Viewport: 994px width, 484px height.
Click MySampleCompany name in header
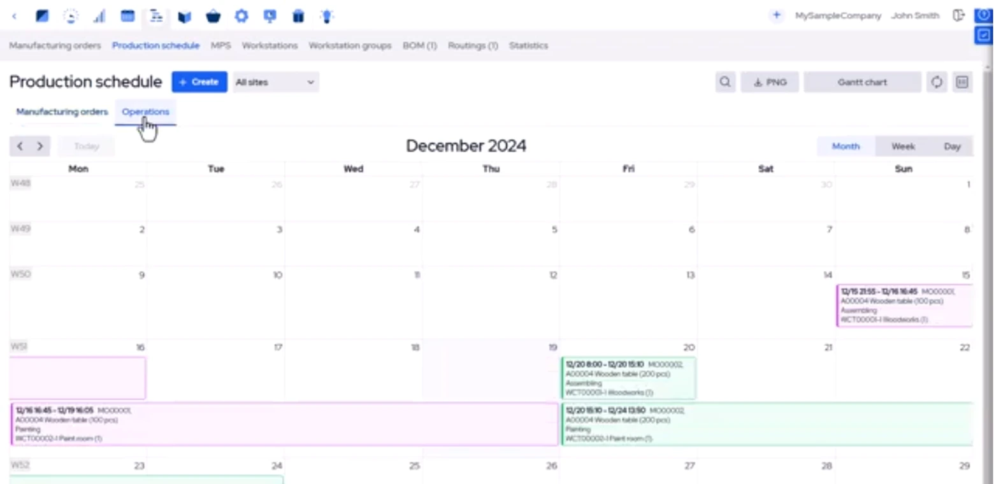(838, 16)
